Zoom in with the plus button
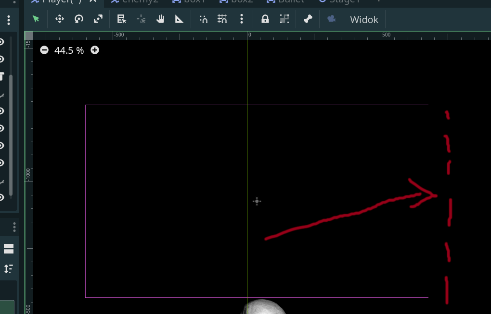The width and height of the screenshot is (491, 314). [94, 50]
